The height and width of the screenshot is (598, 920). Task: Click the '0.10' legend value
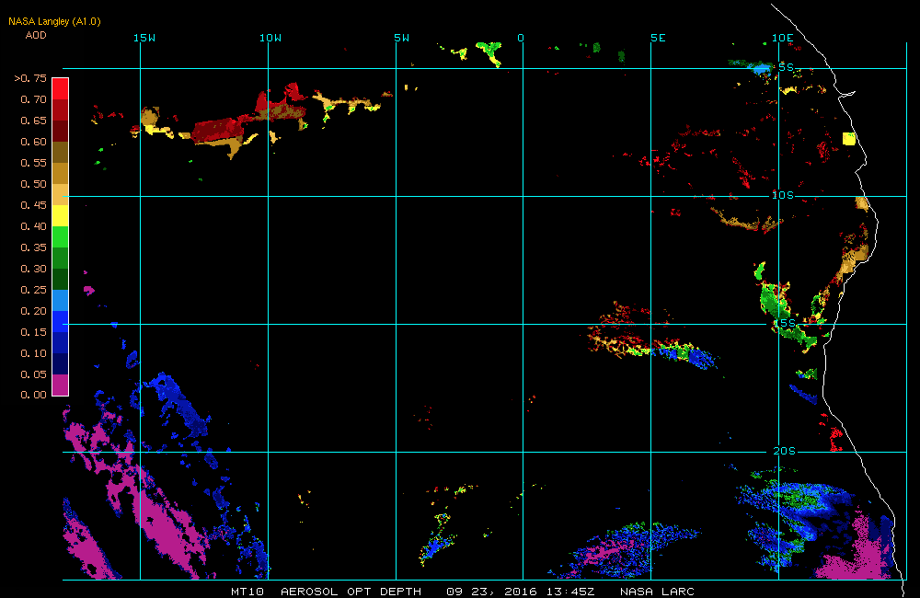[x=33, y=353]
